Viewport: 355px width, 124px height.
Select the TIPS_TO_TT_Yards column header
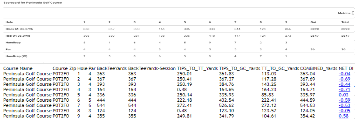[197, 68]
